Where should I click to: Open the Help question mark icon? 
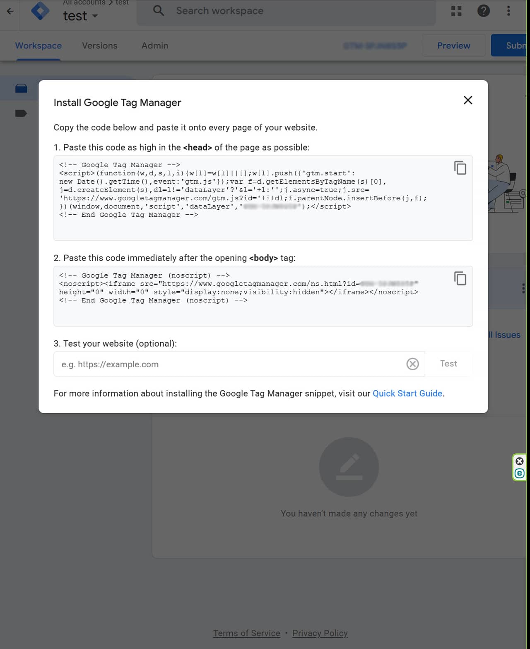pos(483,11)
